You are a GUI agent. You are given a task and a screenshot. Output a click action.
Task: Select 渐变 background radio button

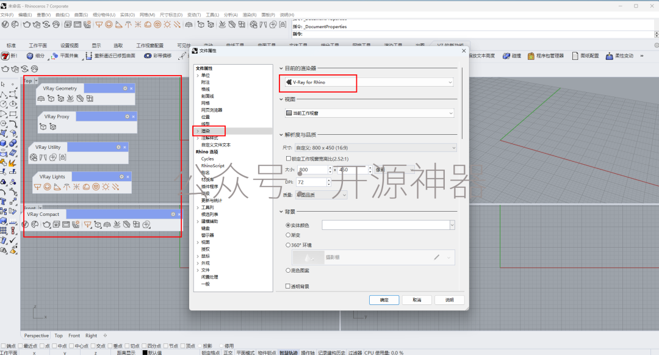point(288,235)
